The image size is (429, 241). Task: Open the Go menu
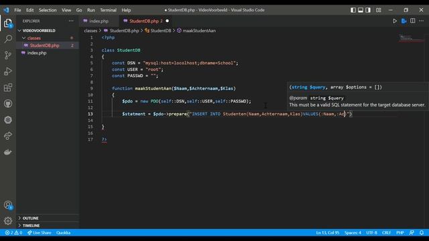[79, 10]
